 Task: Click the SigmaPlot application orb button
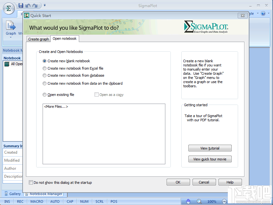coord(9,9)
